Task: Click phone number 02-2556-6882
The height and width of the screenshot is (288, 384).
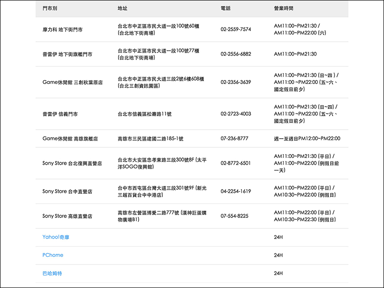Action: point(236,54)
